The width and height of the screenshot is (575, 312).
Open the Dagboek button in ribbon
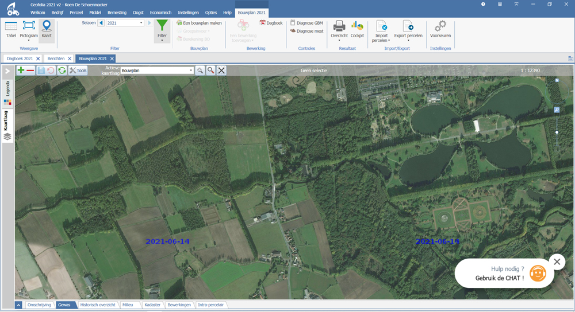[271, 23]
